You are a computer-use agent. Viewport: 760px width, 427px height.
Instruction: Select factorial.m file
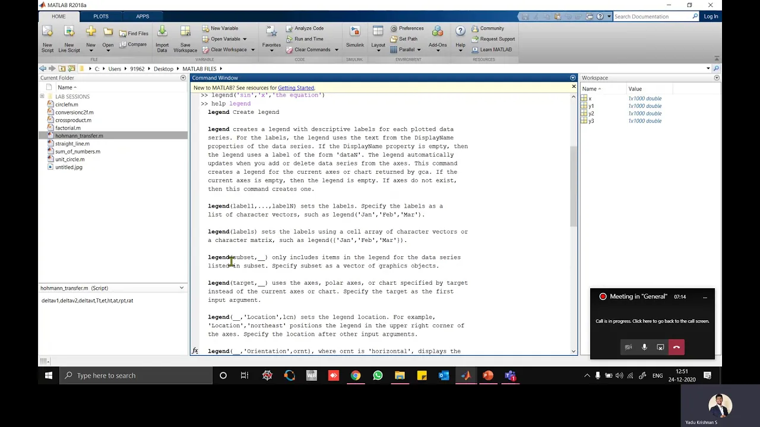click(68, 128)
